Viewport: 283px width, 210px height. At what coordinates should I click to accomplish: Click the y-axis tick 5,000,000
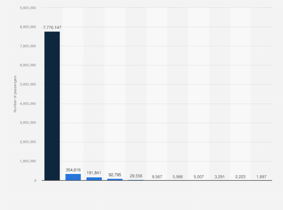click(x=28, y=84)
